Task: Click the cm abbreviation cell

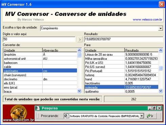Action: [60, 71]
